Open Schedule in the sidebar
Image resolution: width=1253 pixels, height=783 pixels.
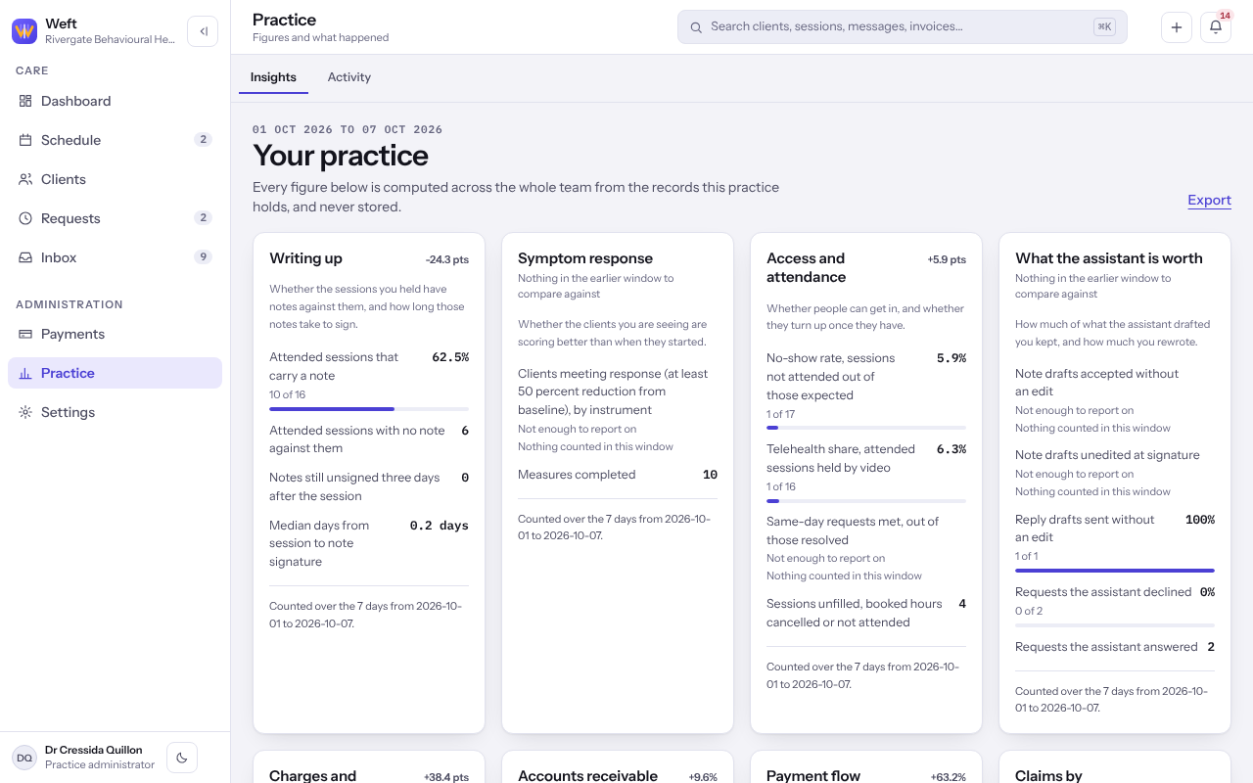click(116, 140)
